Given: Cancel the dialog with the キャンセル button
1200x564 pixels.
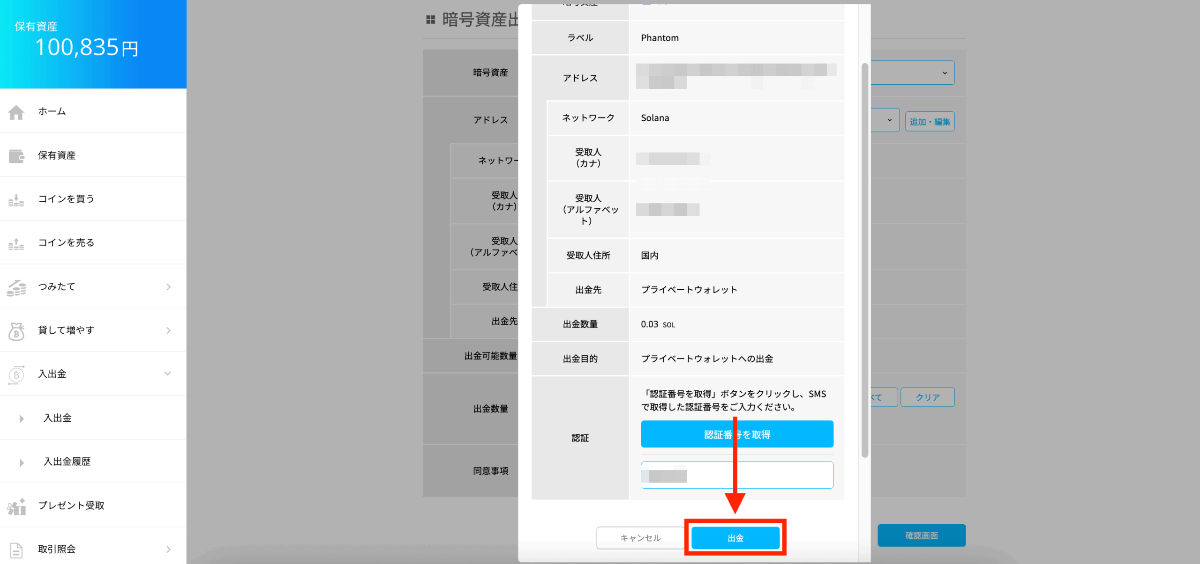Looking at the screenshot, I should 640,538.
